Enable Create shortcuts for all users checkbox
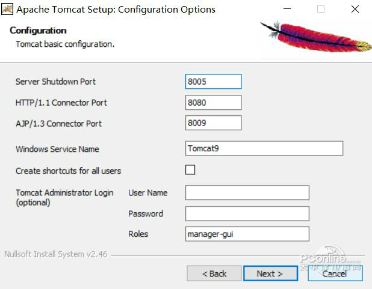 click(x=190, y=170)
